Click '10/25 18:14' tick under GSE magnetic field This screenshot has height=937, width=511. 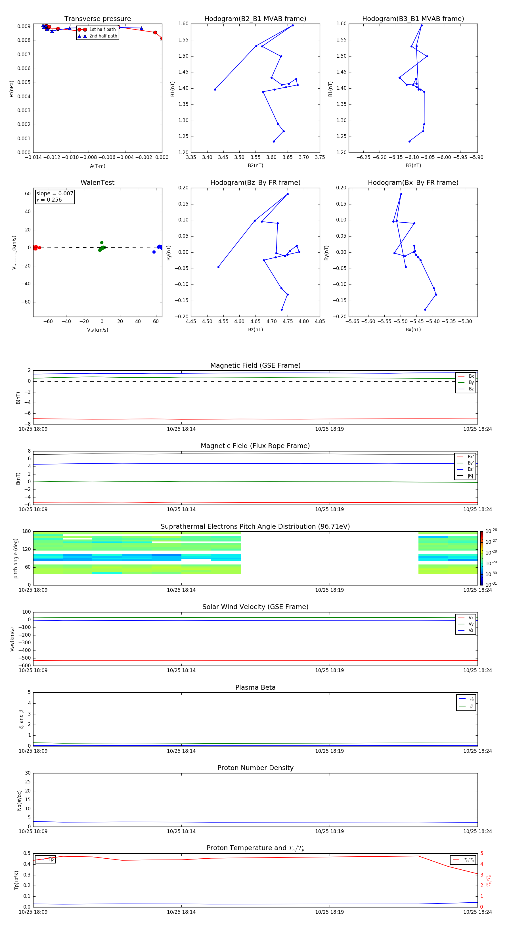181,429
